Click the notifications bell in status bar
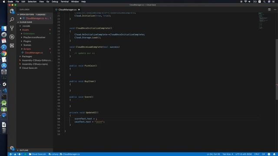Viewport: 278px width, 156px height. coord(274,154)
